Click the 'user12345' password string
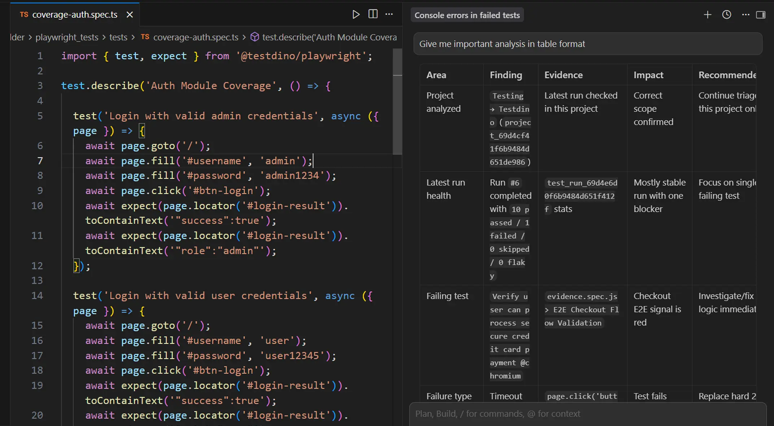 (292, 356)
